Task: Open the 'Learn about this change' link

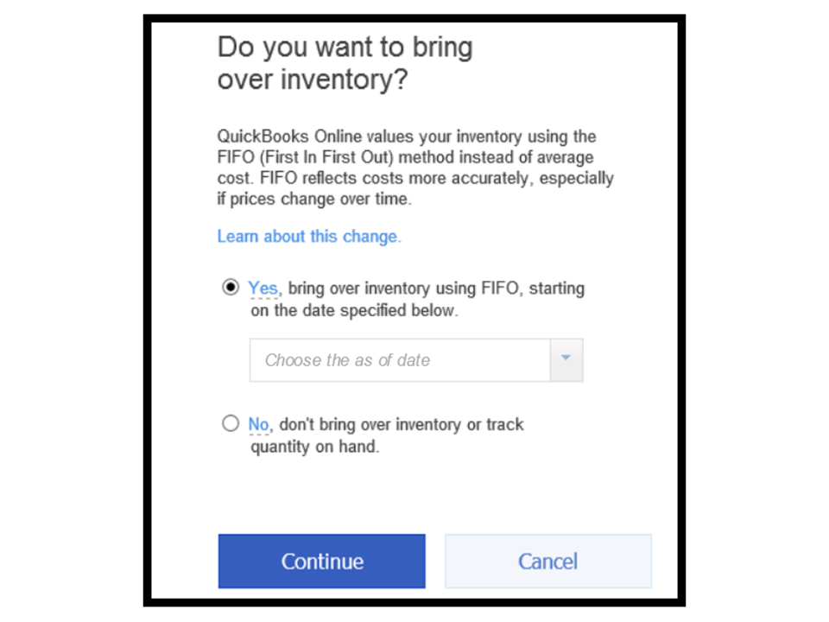Action: 308,236
